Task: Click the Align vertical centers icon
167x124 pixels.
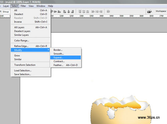Action: 55,11
